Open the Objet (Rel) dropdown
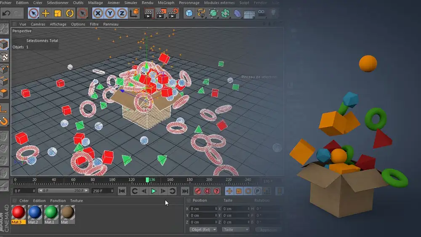The image size is (421, 237). [203, 230]
